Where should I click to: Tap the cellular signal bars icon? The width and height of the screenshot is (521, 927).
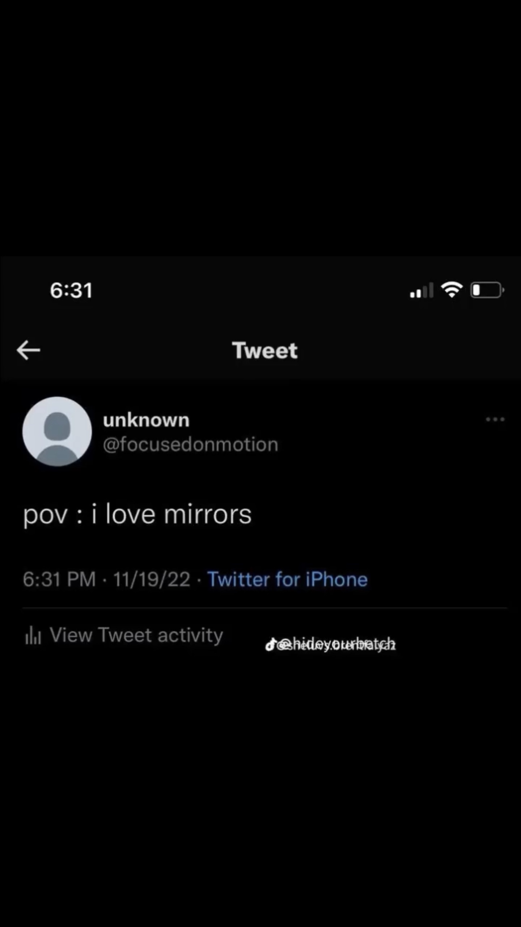coord(422,290)
